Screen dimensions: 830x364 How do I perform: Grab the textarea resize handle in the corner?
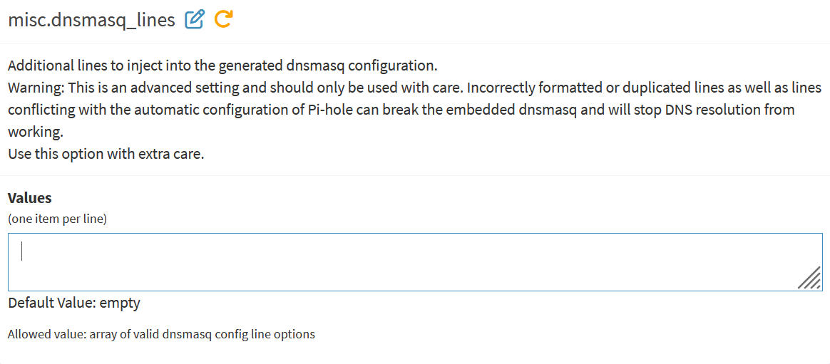point(809,279)
